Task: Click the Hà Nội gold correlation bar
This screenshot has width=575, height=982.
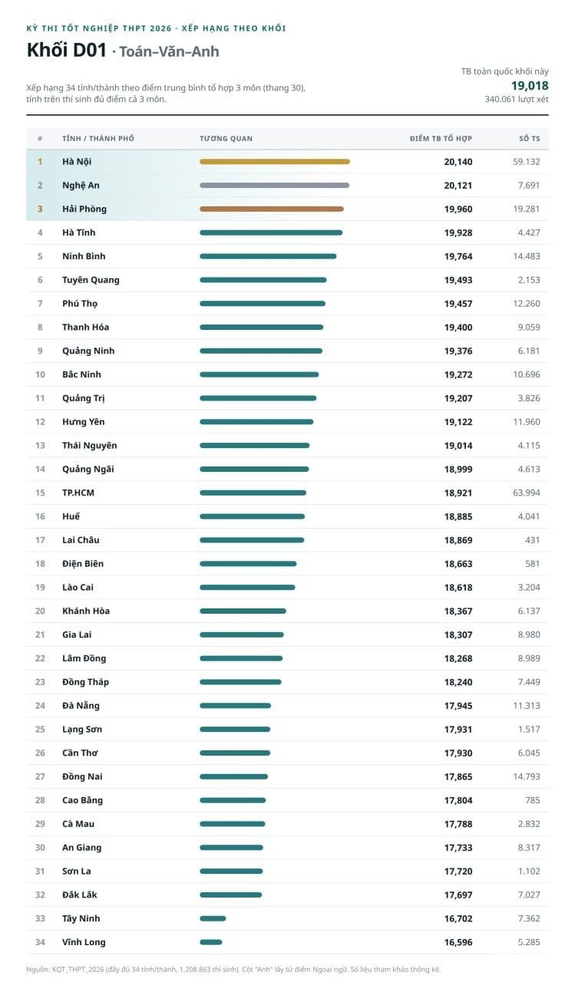Action: click(275, 162)
